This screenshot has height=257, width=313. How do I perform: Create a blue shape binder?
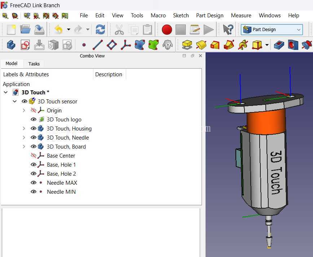[140, 44]
